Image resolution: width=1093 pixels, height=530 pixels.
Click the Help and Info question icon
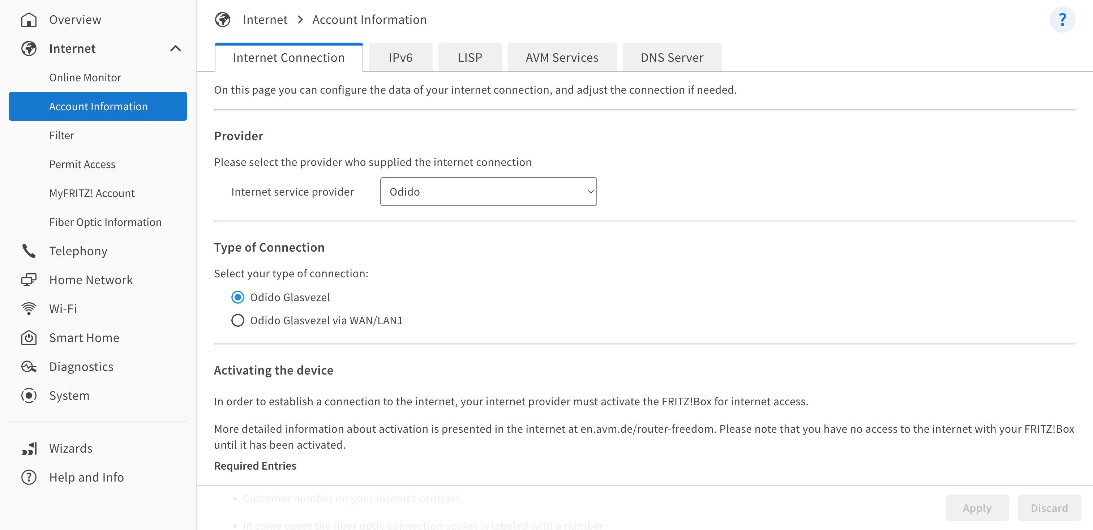pyautogui.click(x=29, y=477)
